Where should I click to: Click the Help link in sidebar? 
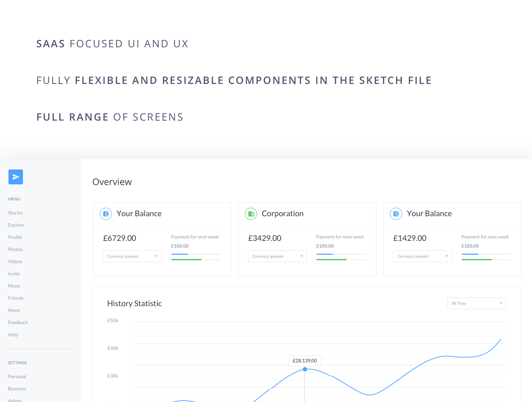pos(13,335)
